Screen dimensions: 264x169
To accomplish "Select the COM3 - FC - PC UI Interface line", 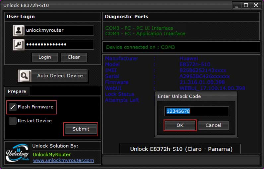I will pyautogui.click(x=139, y=28).
